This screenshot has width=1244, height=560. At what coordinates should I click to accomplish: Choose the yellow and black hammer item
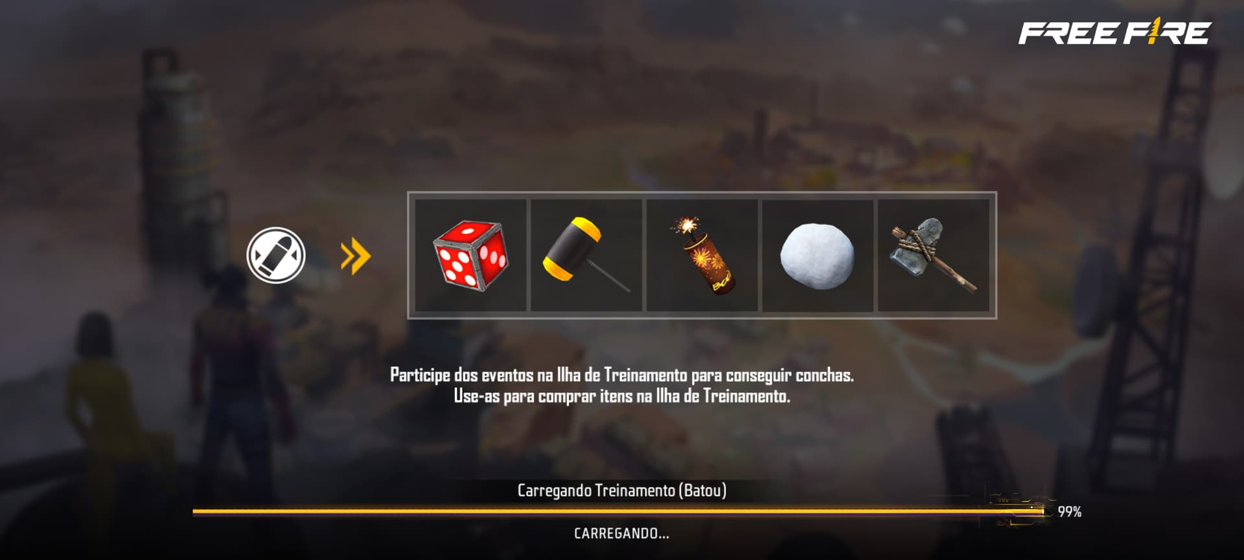coord(586,255)
